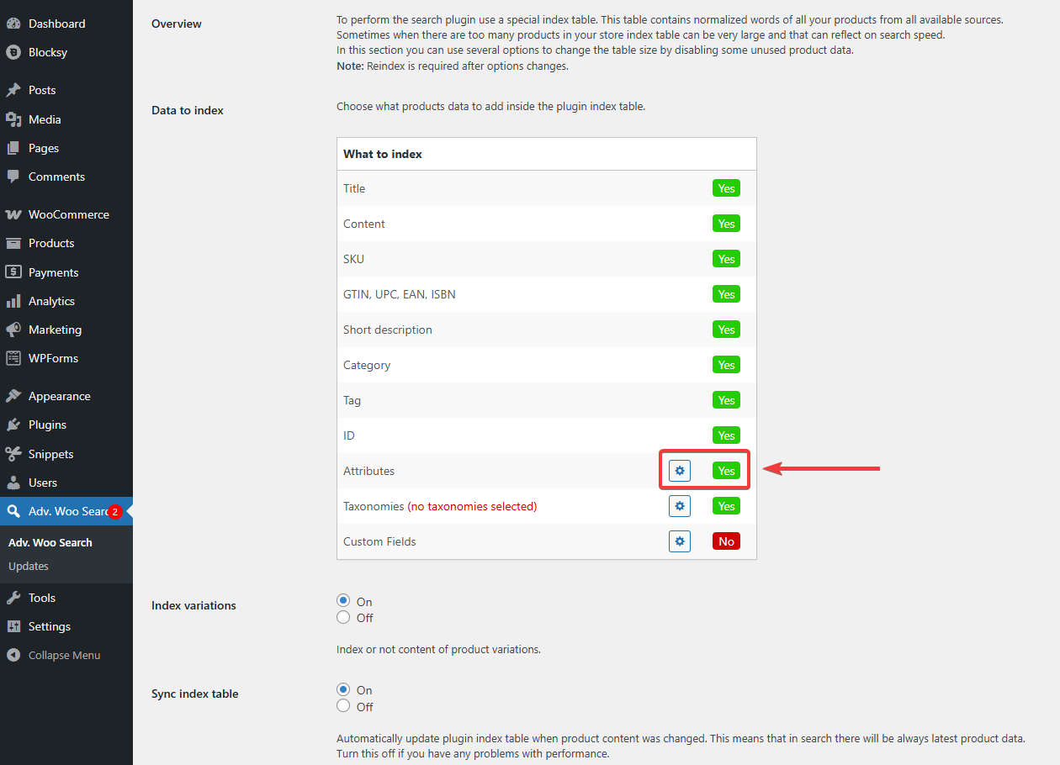Click the Blocksy sidebar icon

(13, 52)
